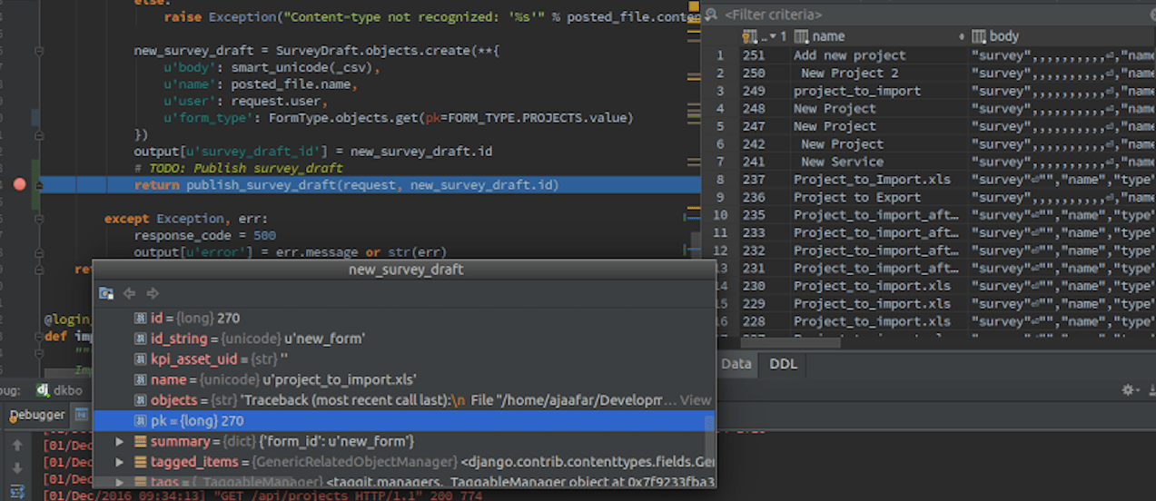Select the pk = {long} 270 row
Viewport: 1156px width, 501px height.
[x=404, y=421]
